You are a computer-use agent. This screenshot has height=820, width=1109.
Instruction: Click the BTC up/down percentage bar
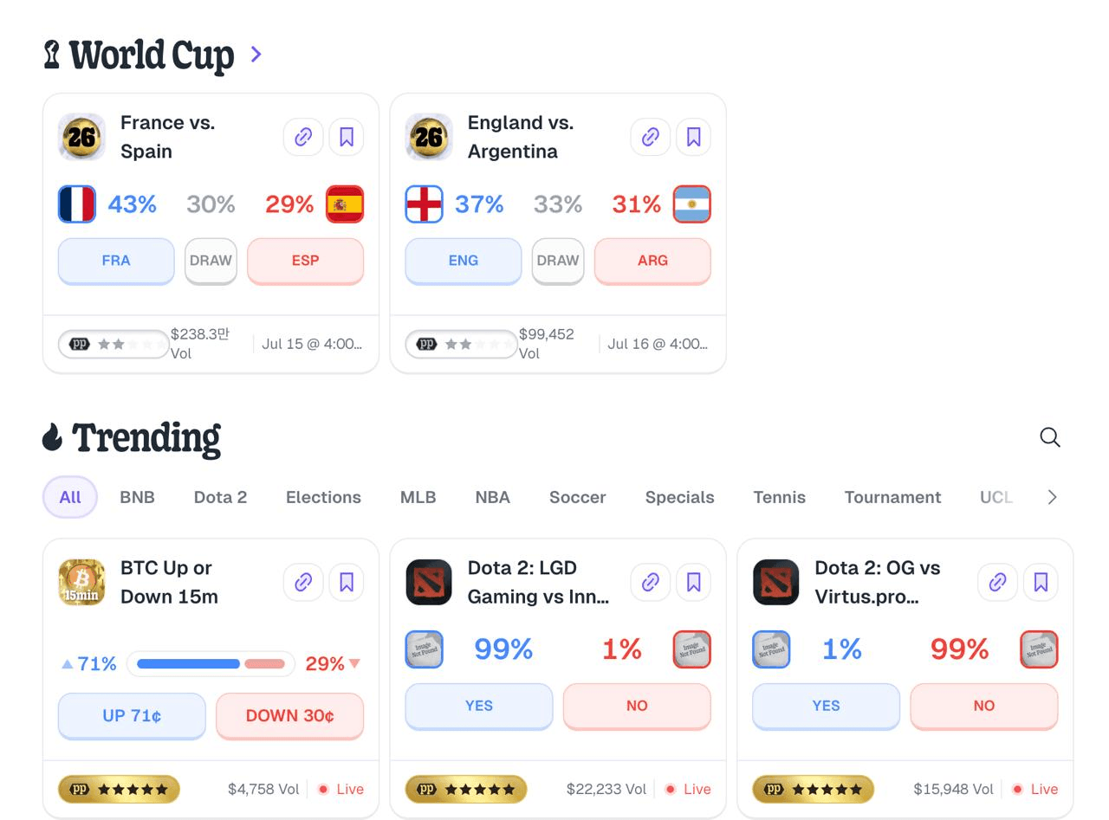[211, 664]
